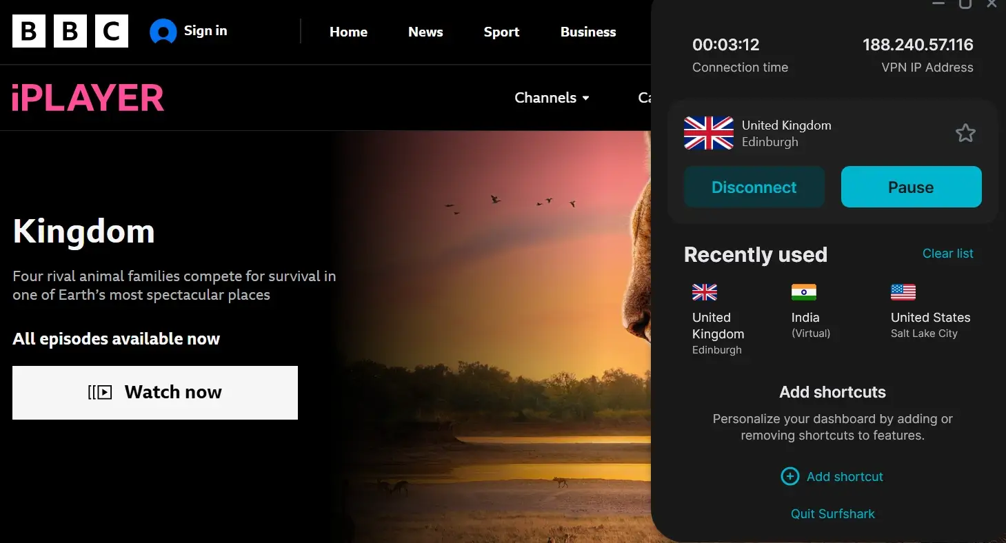Collapse the connected server details panel
The width and height of the screenshot is (1006, 543).
(x=938, y=4)
